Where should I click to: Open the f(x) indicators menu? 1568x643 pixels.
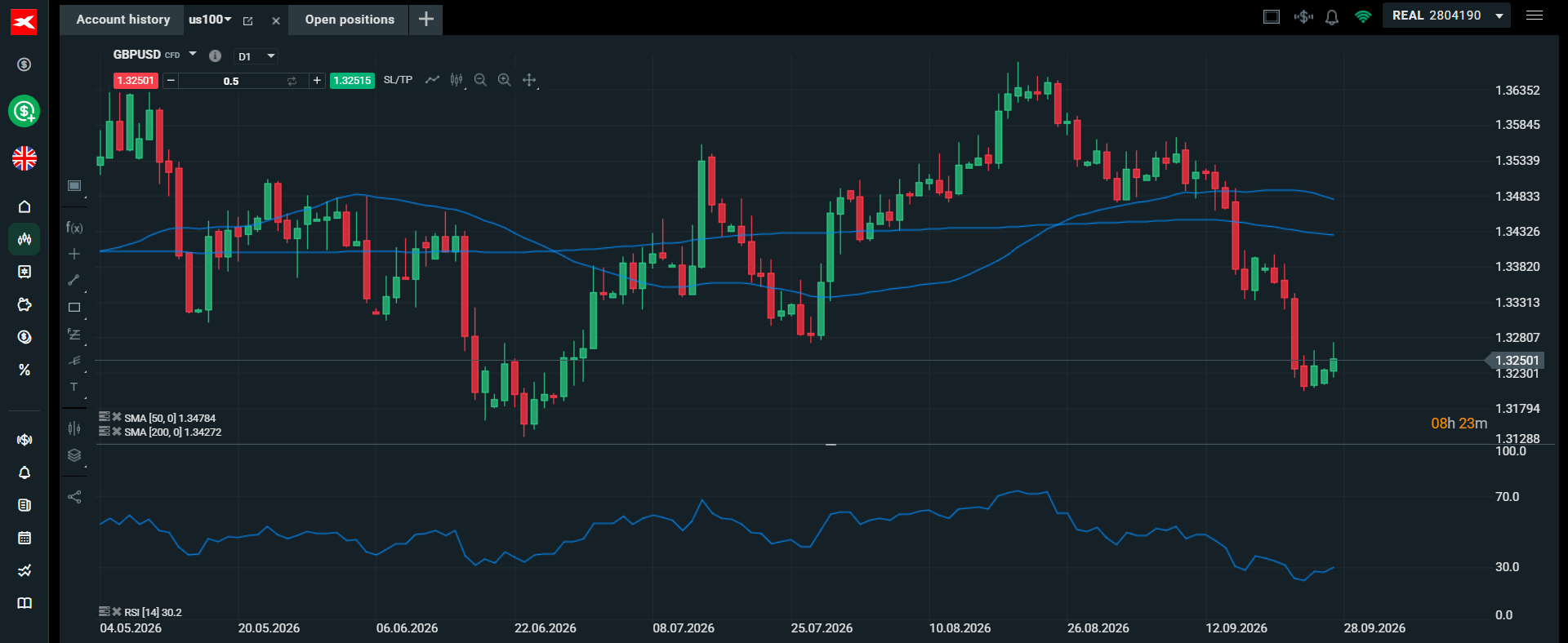tap(74, 228)
